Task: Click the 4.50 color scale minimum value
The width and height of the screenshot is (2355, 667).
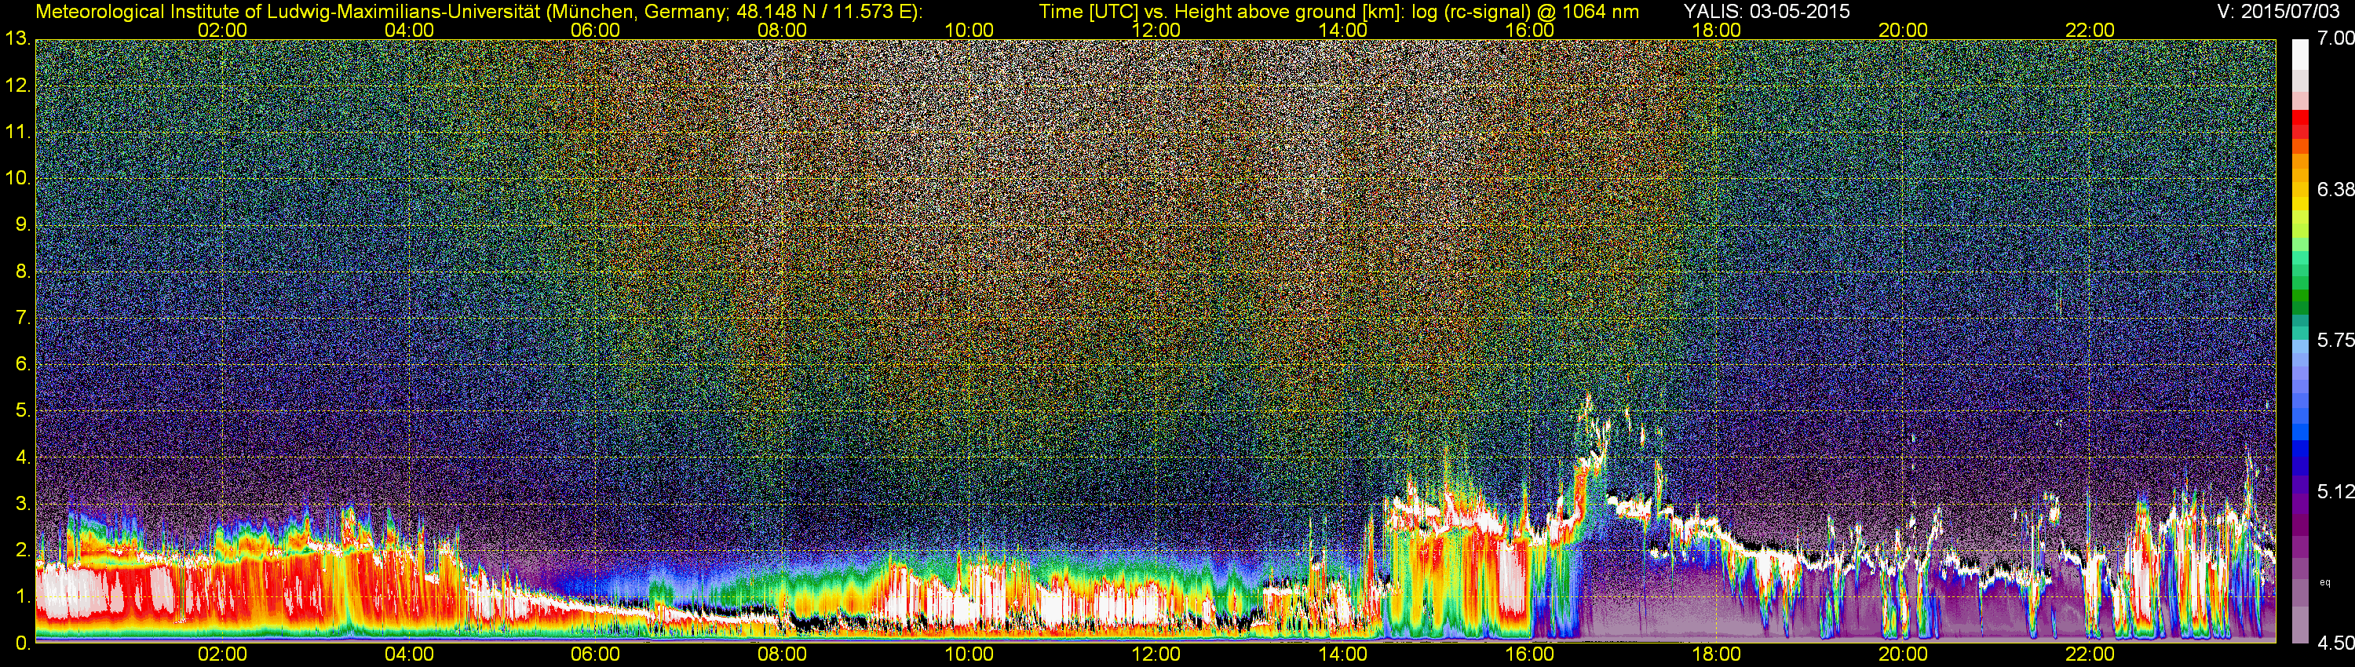Action: (x=2336, y=643)
